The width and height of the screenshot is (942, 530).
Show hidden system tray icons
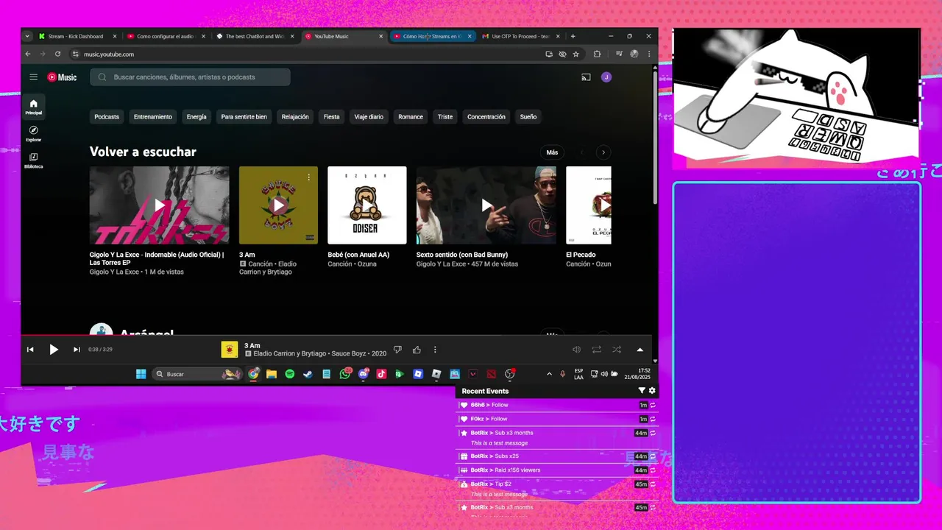pyautogui.click(x=549, y=374)
